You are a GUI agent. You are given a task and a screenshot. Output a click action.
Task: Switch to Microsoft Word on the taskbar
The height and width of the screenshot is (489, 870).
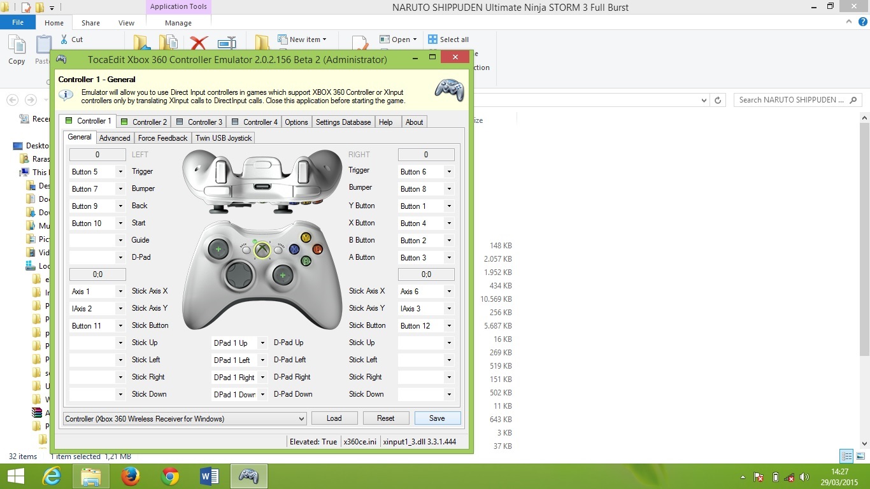point(210,476)
